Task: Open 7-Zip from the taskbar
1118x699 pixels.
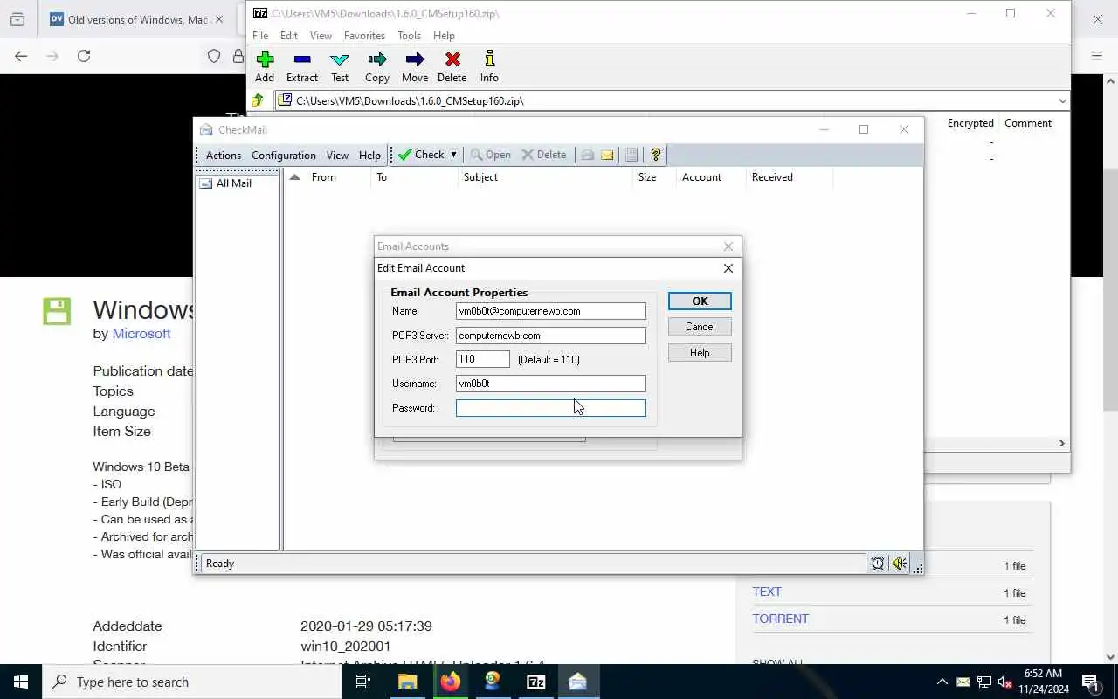Action: click(536, 682)
